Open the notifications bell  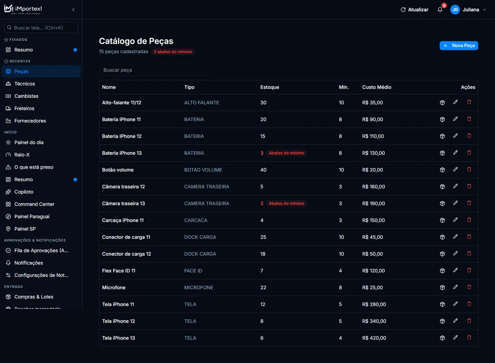[x=440, y=10]
